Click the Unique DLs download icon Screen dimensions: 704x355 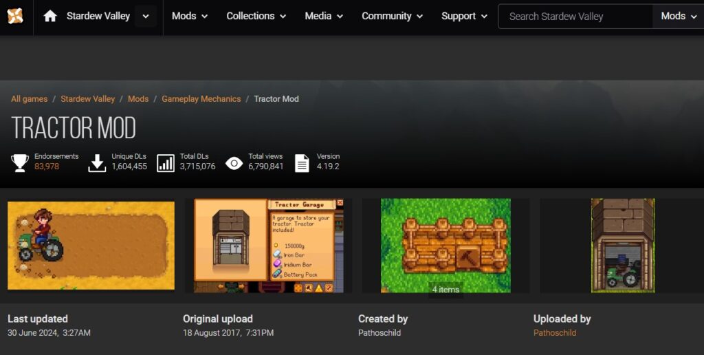click(x=97, y=162)
